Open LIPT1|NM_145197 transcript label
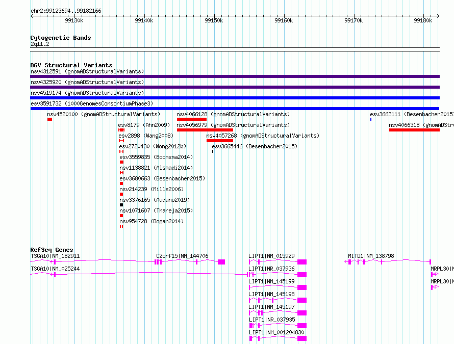Screen dimensions: 454x344 [271, 307]
